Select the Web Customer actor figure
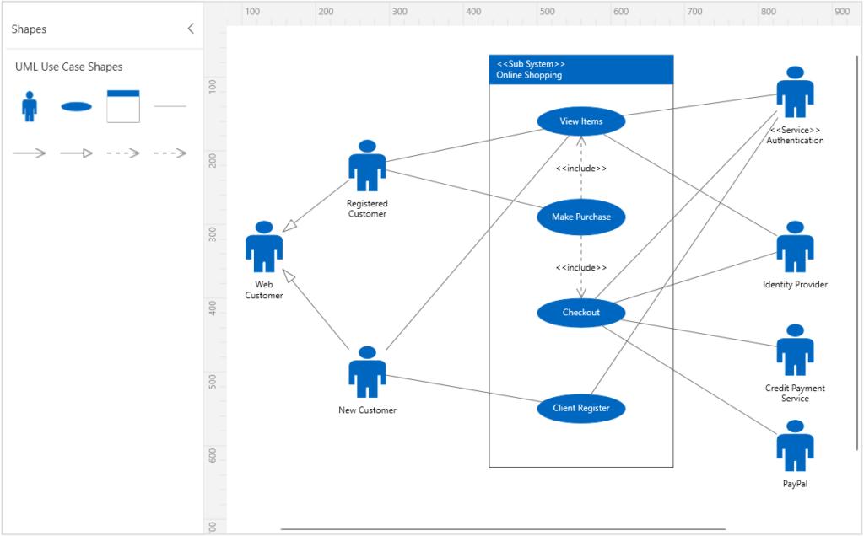 point(264,247)
